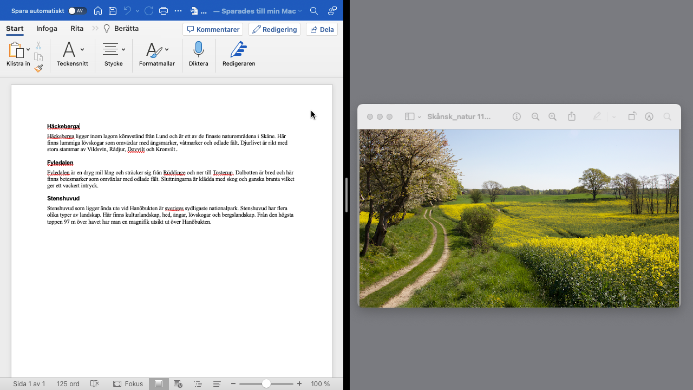693x390 pixels.
Task: Switch to print layout view
Action: tap(159, 383)
